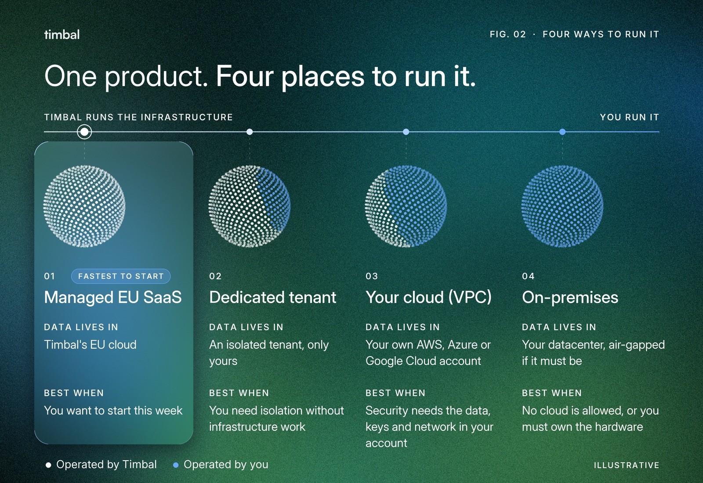
Task: Click the 'ILLUSTRATIVE' label
Action: click(627, 465)
